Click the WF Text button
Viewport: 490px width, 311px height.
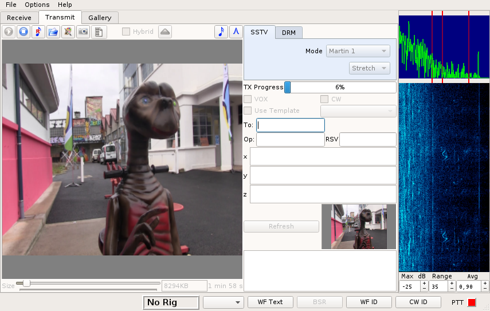(x=271, y=302)
